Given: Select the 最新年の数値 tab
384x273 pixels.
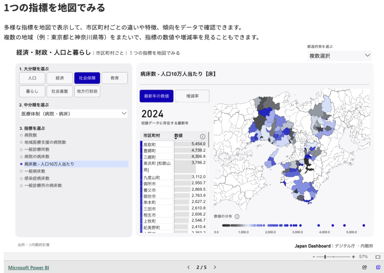Looking at the screenshot, I should (x=156, y=96).
